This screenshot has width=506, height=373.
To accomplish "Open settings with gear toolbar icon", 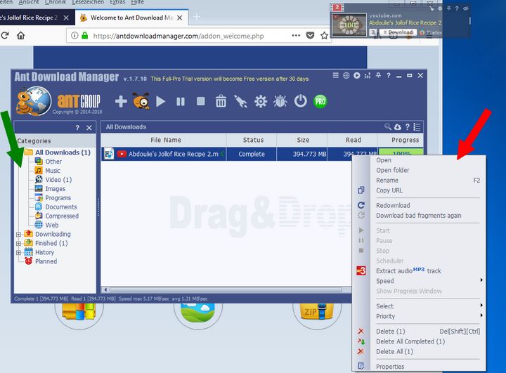I will click(x=261, y=102).
